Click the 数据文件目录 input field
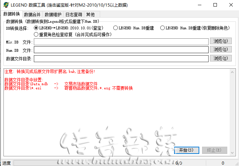Viewport: 239px width, 166px height. tap(121, 59)
